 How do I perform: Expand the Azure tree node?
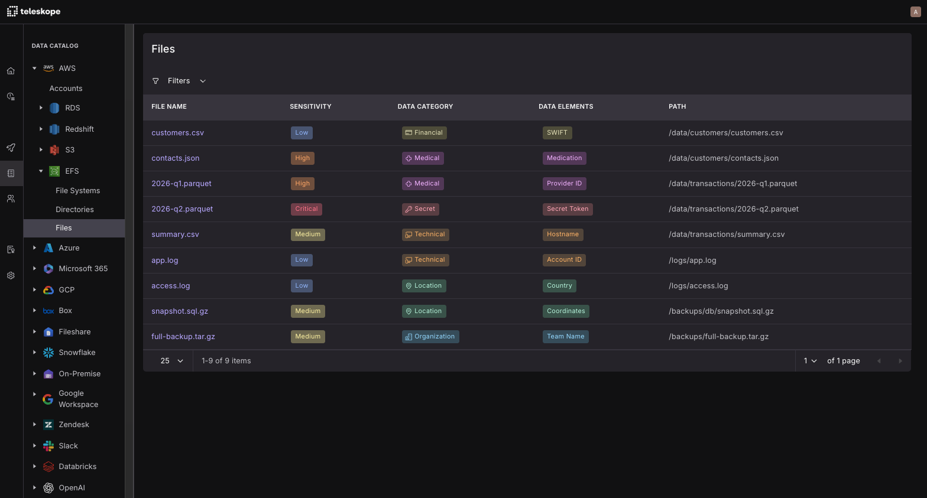(x=34, y=248)
